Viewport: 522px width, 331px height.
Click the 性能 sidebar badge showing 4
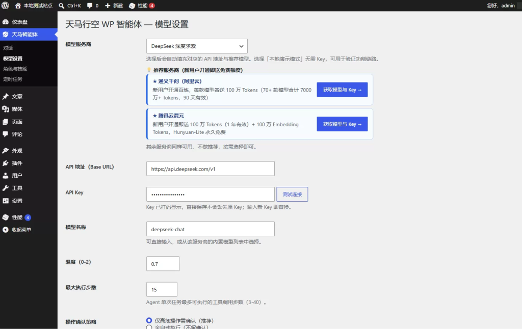point(28,217)
